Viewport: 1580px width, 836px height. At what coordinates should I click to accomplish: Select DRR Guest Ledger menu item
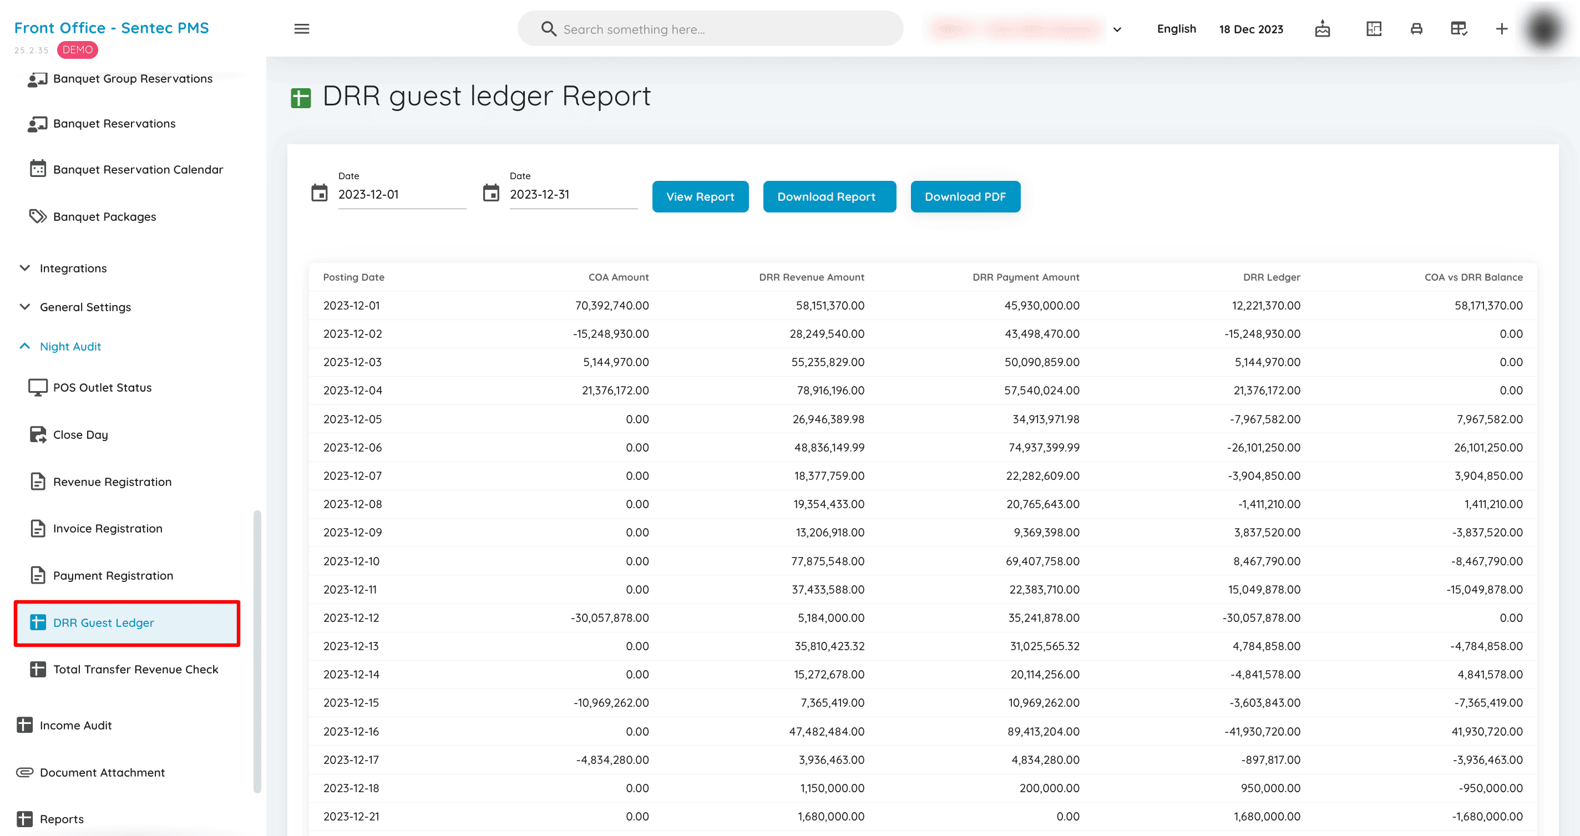pos(127,623)
